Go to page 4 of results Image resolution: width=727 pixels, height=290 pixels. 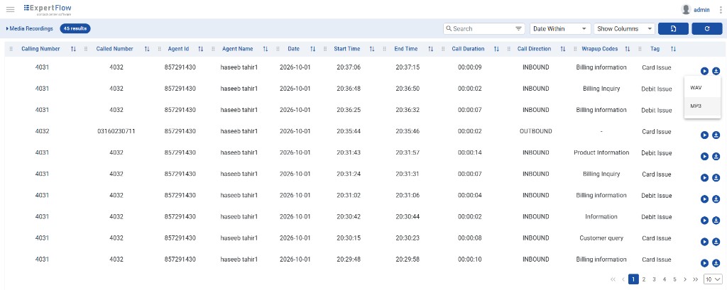click(x=665, y=279)
